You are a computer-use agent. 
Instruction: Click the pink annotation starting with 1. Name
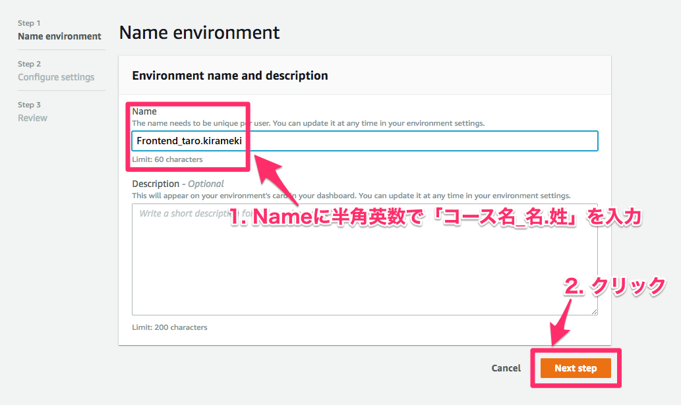click(x=435, y=218)
